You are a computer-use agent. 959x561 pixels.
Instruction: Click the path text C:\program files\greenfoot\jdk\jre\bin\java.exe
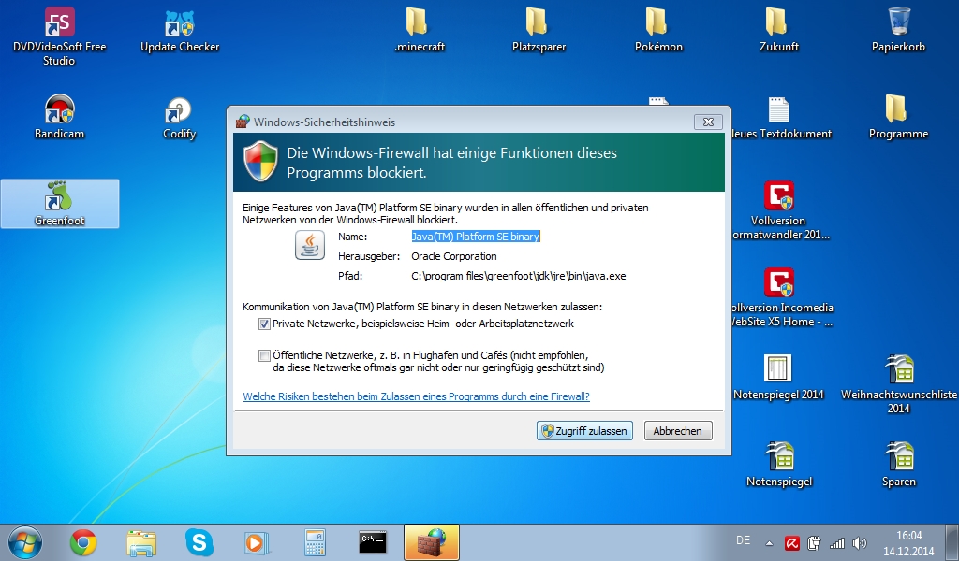pos(519,276)
